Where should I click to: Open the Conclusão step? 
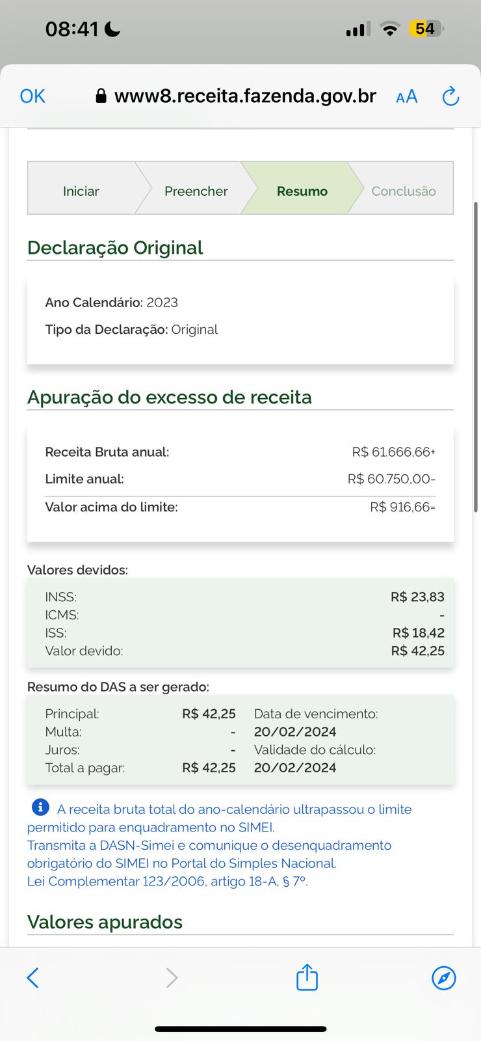click(404, 191)
